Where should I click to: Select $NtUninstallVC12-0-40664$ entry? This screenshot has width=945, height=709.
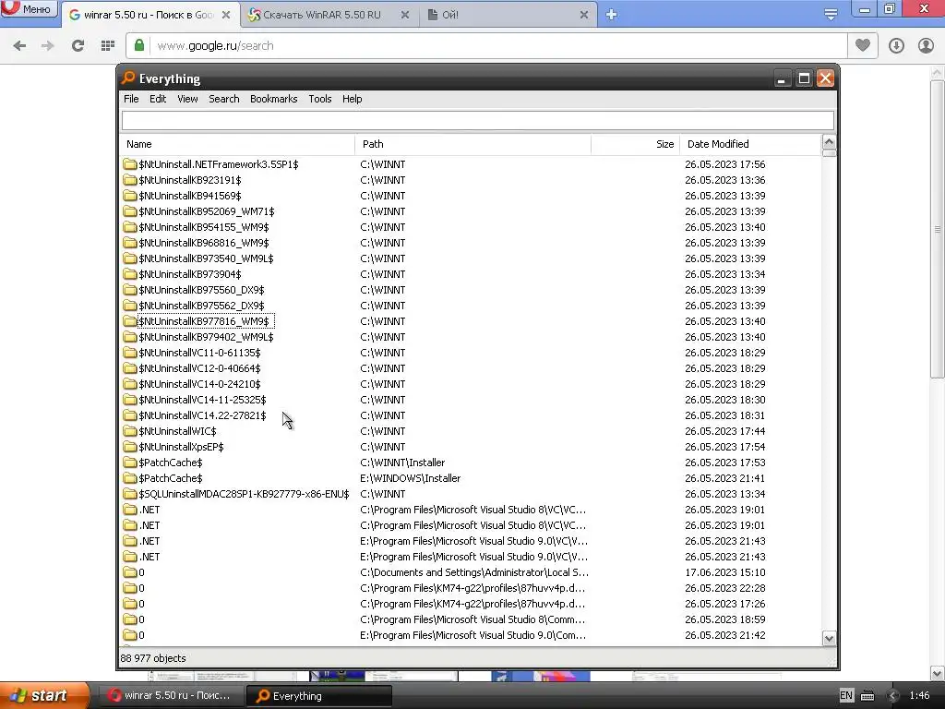199,368
